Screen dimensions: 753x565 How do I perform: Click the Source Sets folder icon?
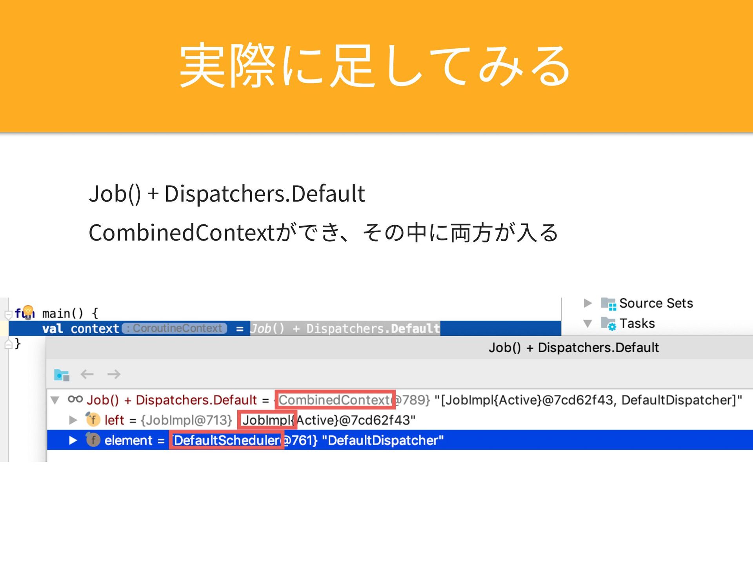608,304
